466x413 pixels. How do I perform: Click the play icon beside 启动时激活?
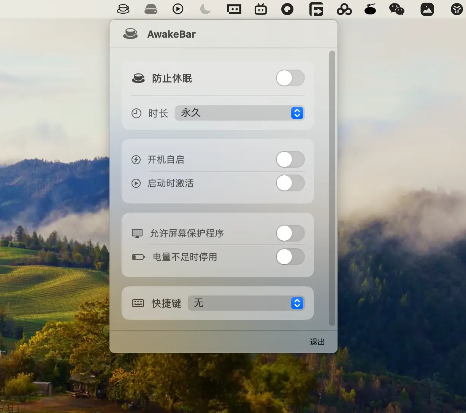click(136, 183)
